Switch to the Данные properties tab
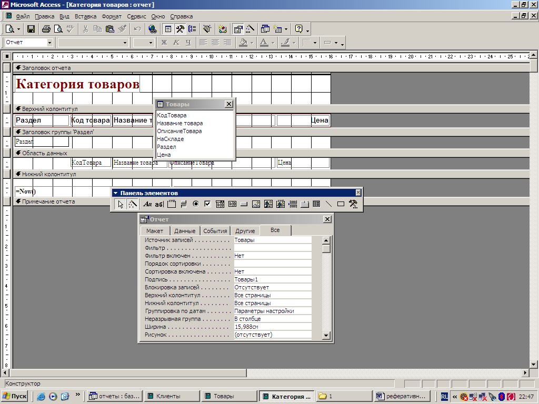Viewport: 539px width, 404px height. pos(185,231)
